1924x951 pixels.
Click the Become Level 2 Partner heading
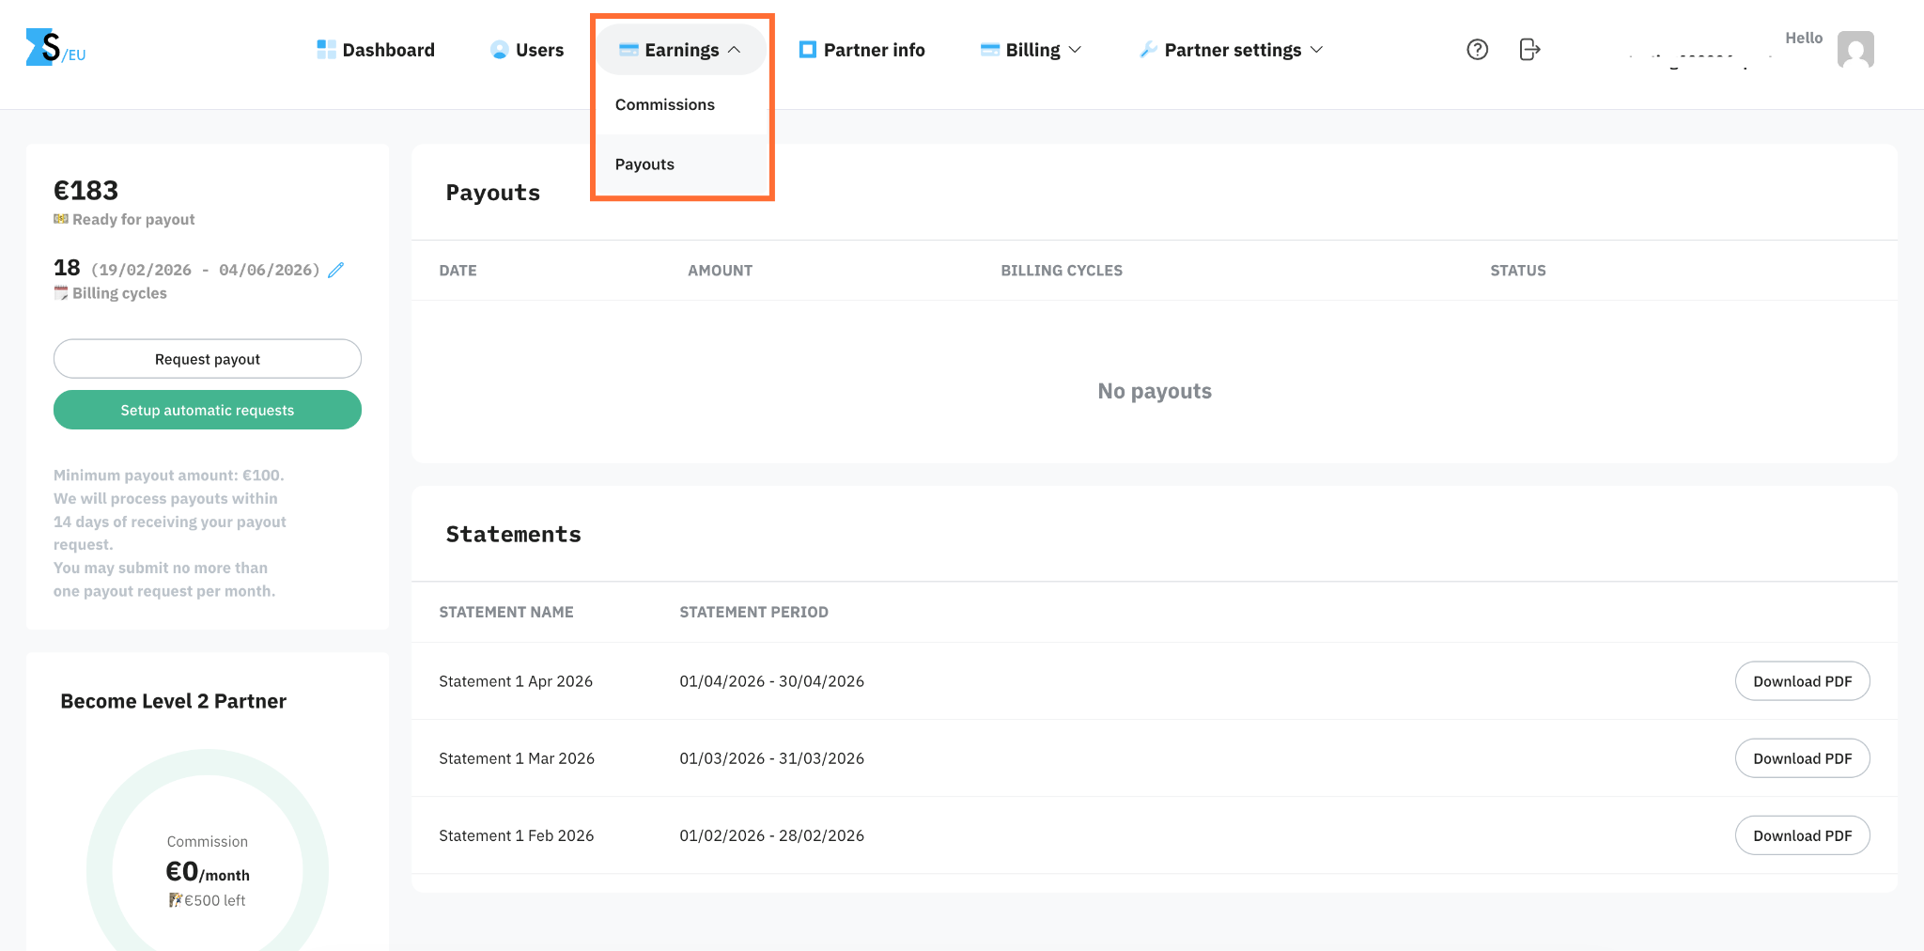(174, 701)
